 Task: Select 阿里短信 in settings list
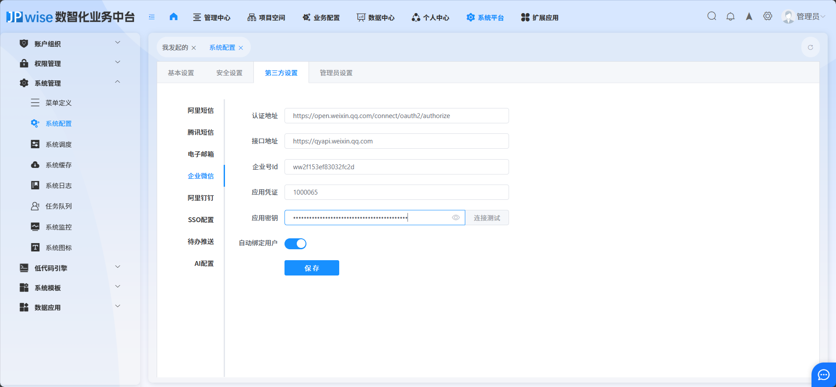coord(201,111)
